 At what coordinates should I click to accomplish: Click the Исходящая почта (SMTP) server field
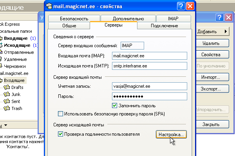pyautogui.click(x=150, y=66)
